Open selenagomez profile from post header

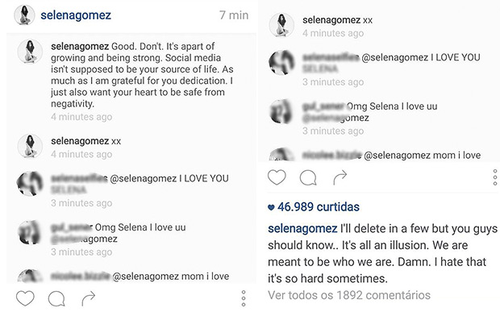click(x=76, y=15)
